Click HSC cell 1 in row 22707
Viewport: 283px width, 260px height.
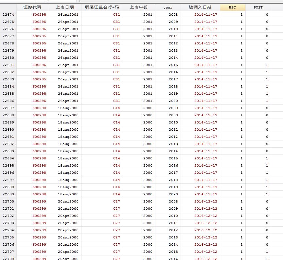point(233,252)
